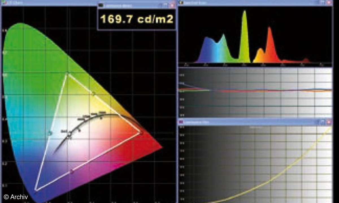Image resolution: width=339 pixels, height=203 pixels.
Task: Select the green primary vertex of gamut triangle
Action: [68, 74]
